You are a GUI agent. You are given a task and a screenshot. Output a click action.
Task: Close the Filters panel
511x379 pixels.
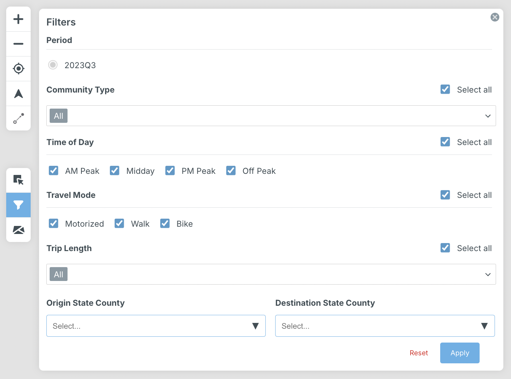pos(495,17)
